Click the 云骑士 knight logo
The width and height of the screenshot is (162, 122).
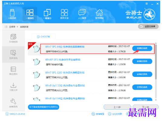[149, 14]
